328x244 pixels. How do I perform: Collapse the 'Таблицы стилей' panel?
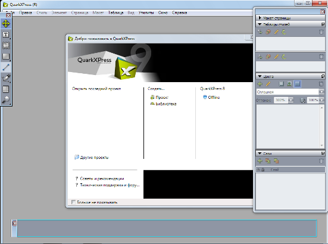click(260, 24)
